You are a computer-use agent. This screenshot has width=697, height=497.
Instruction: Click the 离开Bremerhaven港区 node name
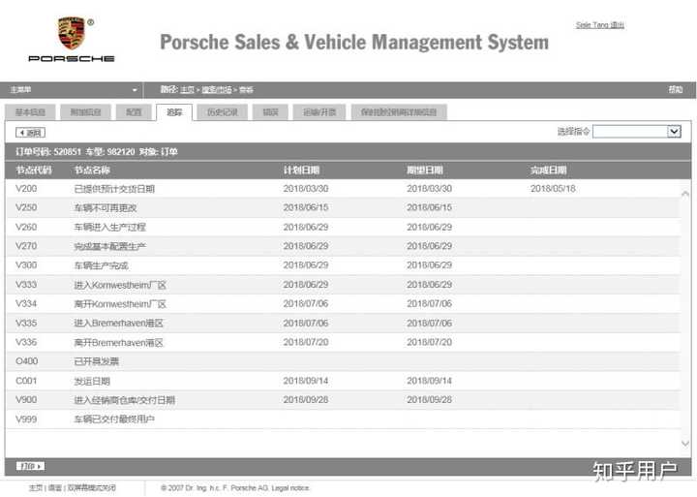[119, 343]
